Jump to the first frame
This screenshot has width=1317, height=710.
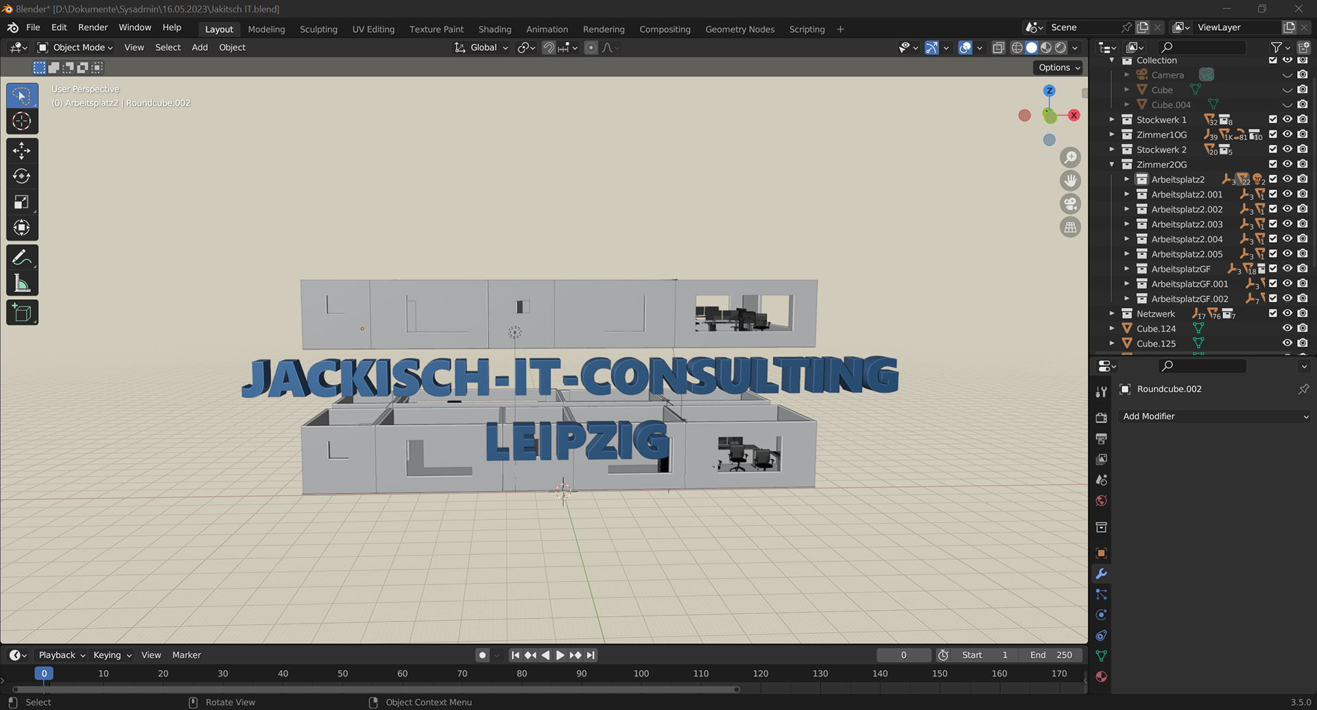tap(515, 655)
